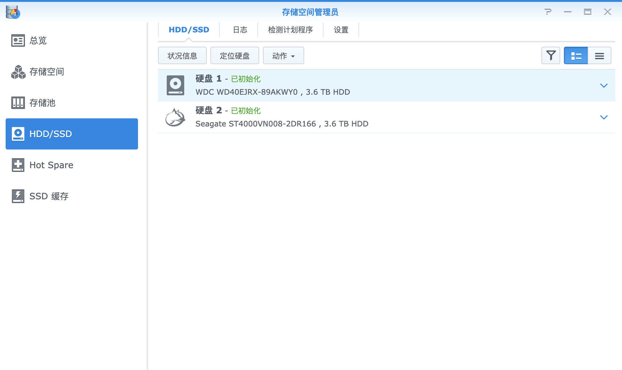Go to 存储池 section

(x=72, y=103)
